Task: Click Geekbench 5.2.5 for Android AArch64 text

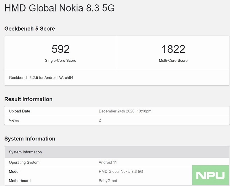Action: pyautogui.click(x=41, y=78)
